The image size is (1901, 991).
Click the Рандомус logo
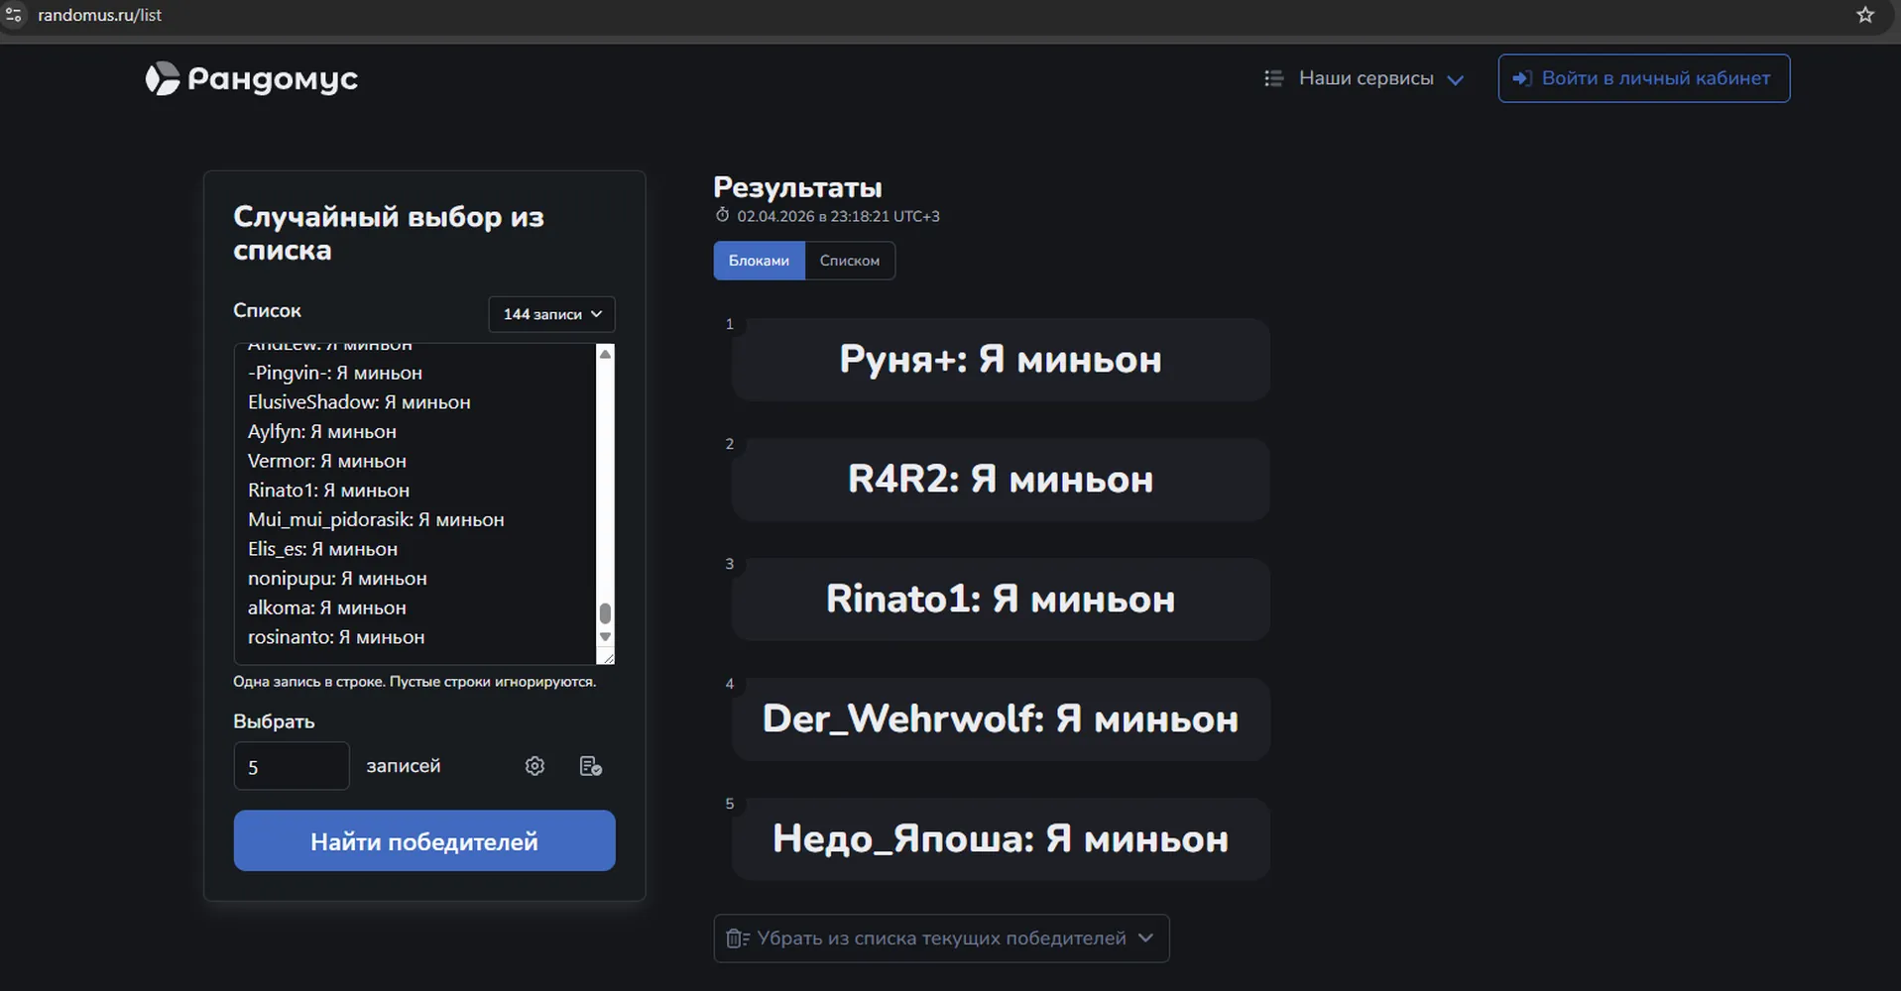[252, 78]
